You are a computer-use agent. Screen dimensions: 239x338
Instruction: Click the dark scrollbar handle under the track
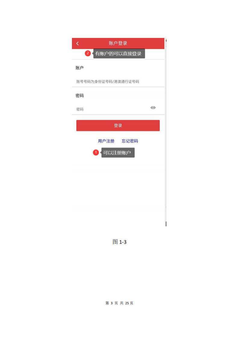166,224
